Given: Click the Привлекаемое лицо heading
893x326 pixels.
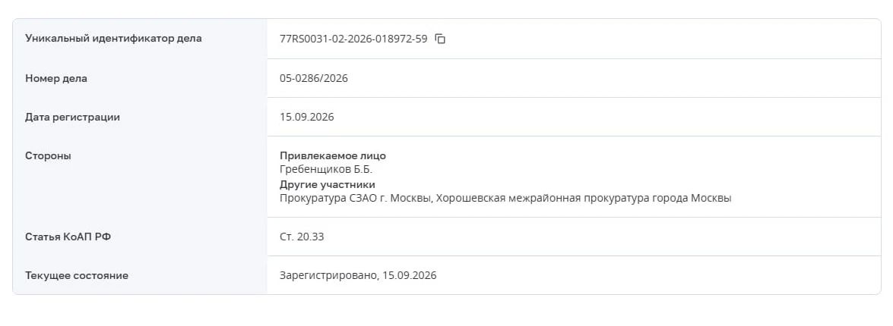Looking at the screenshot, I should point(333,155).
